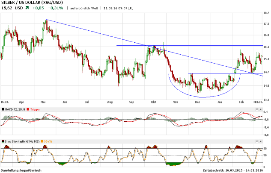Click the Trigger text in MACD legend
271x173 pixels.
click(36, 109)
